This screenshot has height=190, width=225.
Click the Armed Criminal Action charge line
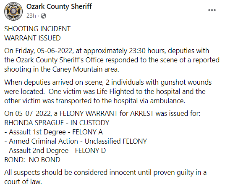click(76, 141)
